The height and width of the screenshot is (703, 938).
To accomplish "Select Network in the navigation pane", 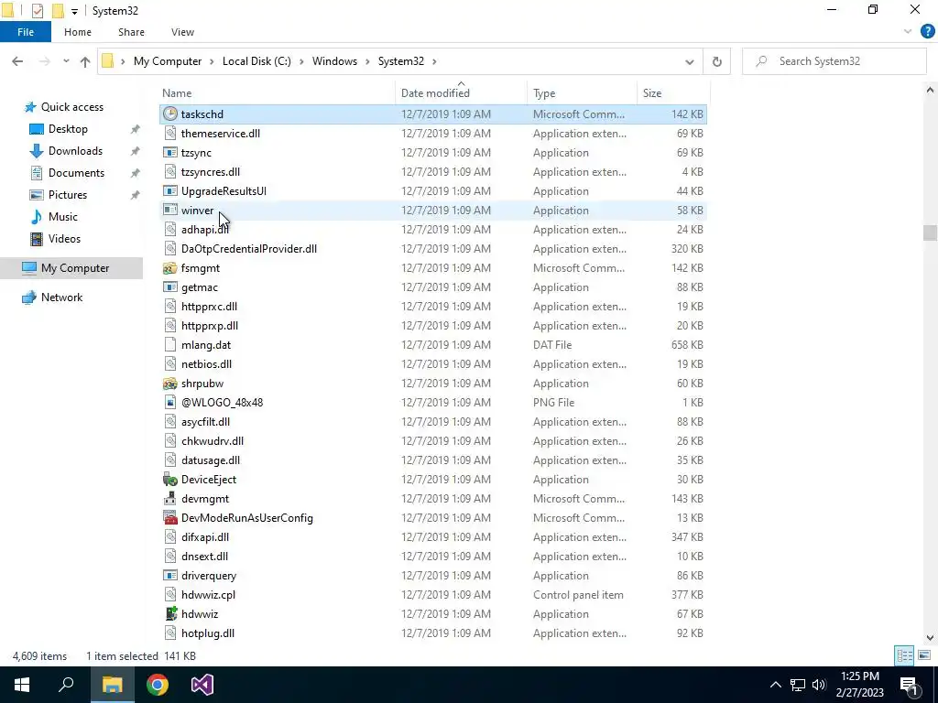I will pos(61,297).
